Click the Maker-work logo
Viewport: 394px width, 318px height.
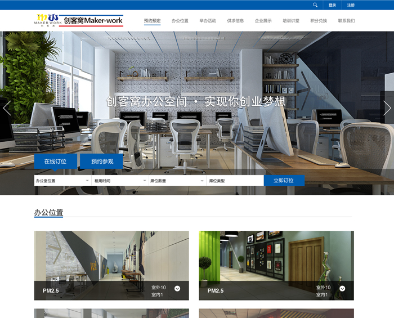click(x=78, y=21)
